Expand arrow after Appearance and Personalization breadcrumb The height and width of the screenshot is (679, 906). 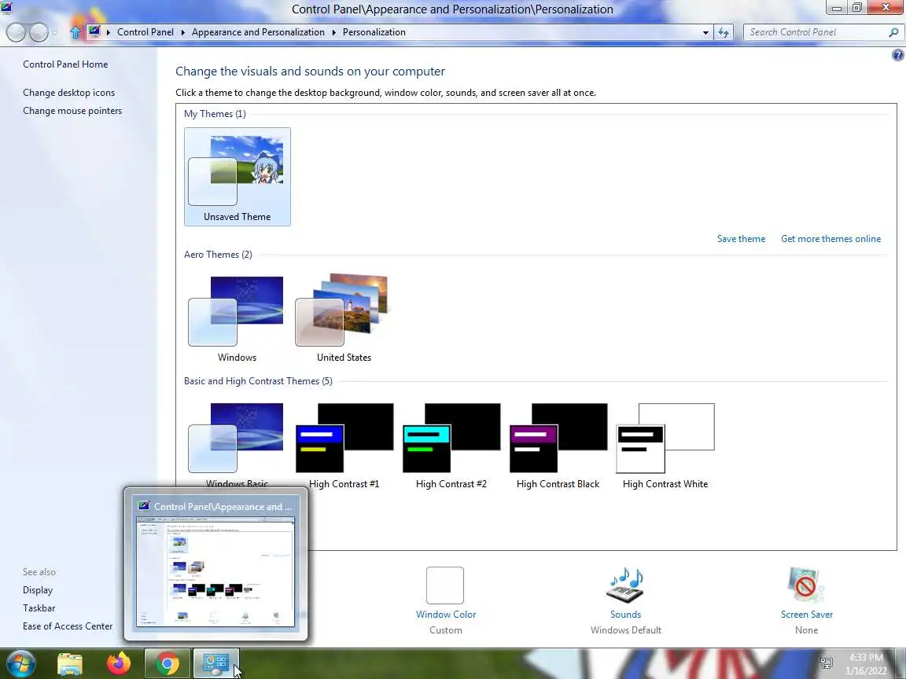click(333, 32)
